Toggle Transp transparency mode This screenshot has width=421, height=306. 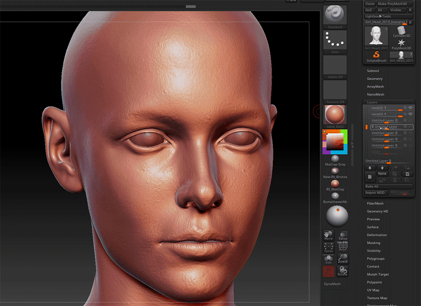343,235
